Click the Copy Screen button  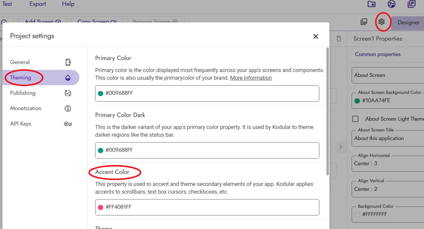[x=97, y=20]
